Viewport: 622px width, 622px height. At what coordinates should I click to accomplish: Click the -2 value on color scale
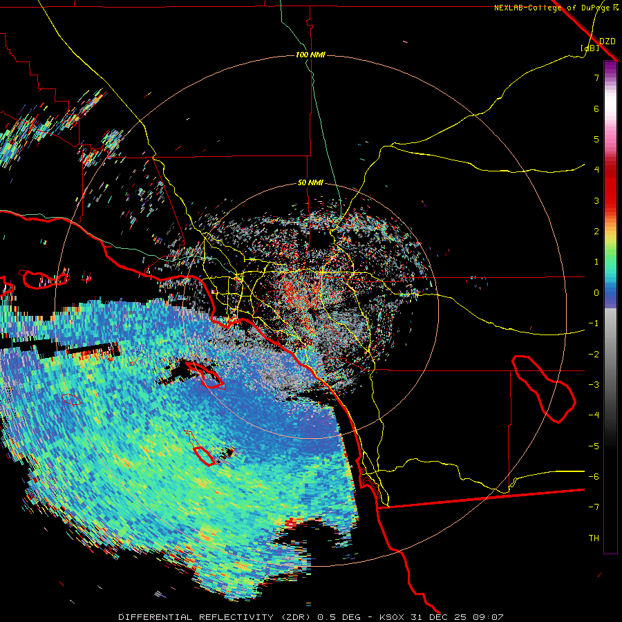click(594, 355)
